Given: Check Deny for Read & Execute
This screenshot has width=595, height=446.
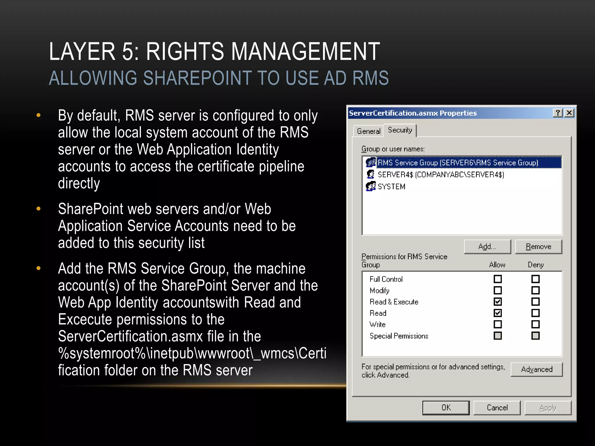Looking at the screenshot, I should (535, 302).
